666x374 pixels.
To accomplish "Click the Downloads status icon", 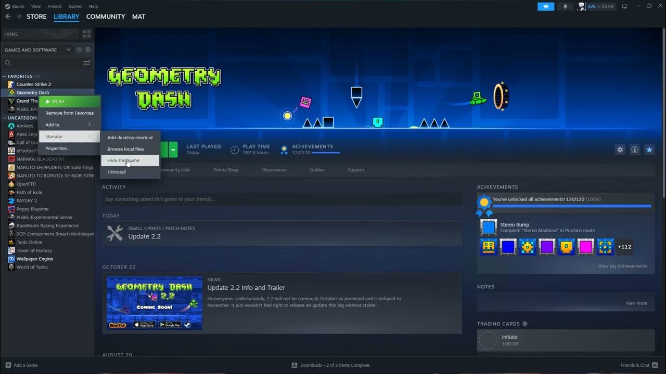I will [294, 365].
